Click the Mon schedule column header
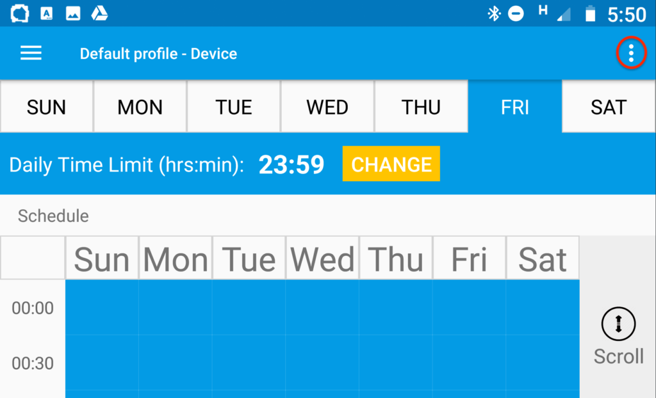656x398 pixels. click(x=176, y=258)
